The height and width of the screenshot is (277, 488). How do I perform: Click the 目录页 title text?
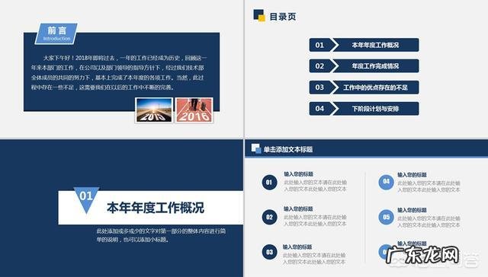(283, 17)
